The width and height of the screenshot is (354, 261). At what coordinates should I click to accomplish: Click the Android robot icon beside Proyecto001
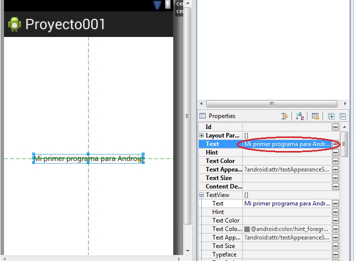15,24
